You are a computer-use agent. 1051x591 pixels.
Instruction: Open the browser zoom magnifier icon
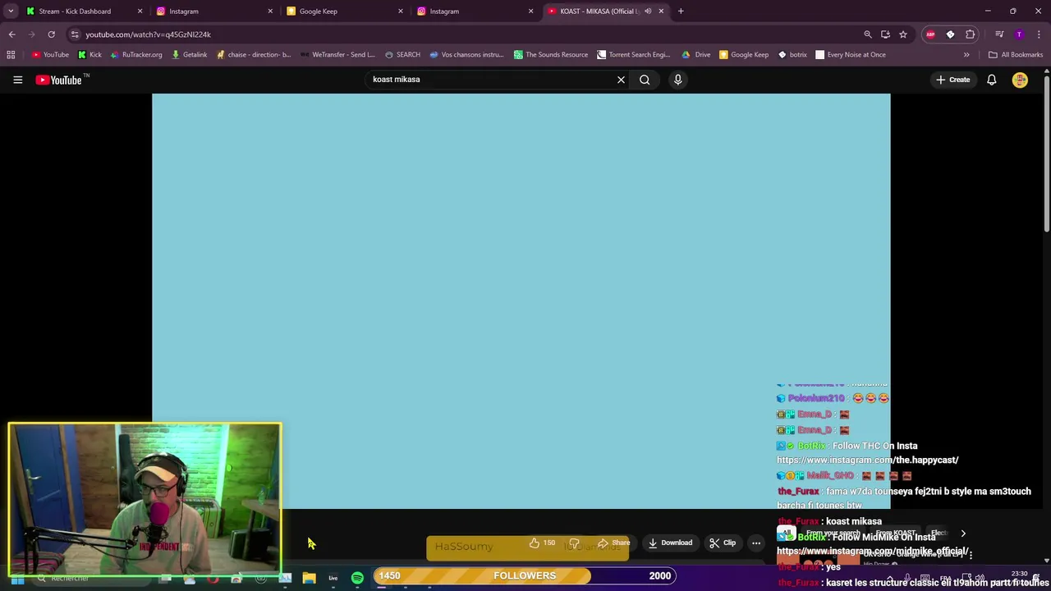[x=867, y=34]
